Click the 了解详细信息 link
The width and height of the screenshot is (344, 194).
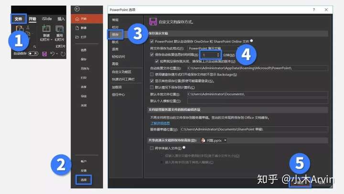click(x=160, y=123)
